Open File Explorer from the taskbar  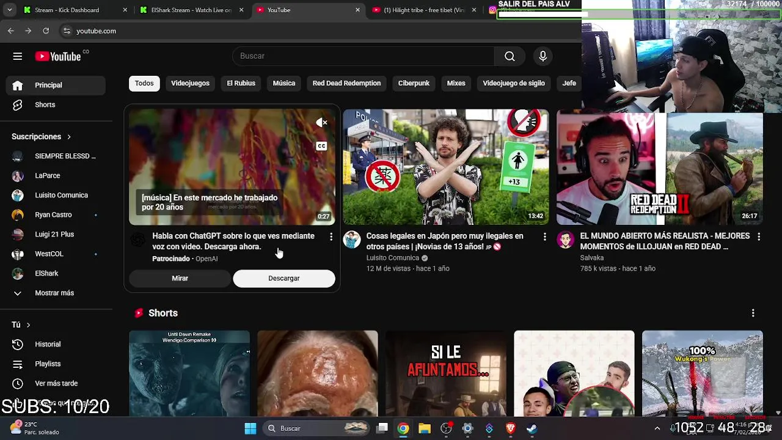coord(425,428)
